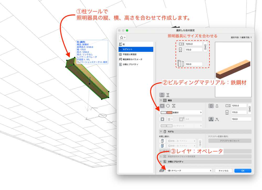Select the single-segment column icon
Screen dimensions: 262x190
coord(162,95)
